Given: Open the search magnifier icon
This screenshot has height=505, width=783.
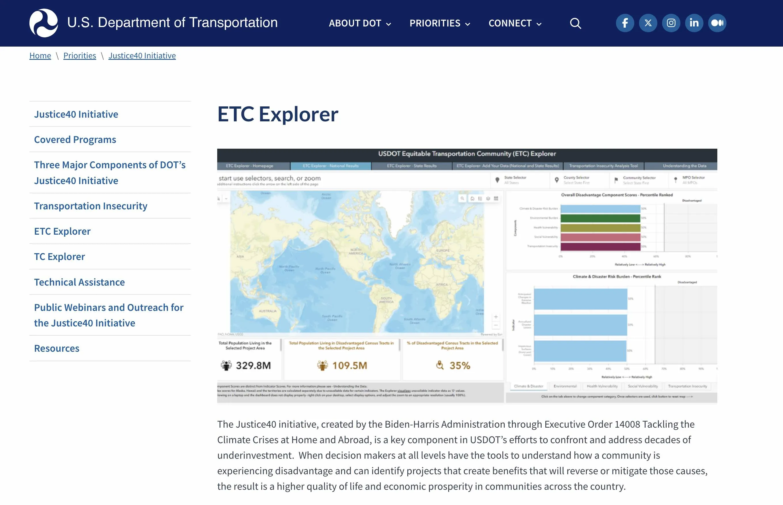Looking at the screenshot, I should point(575,23).
